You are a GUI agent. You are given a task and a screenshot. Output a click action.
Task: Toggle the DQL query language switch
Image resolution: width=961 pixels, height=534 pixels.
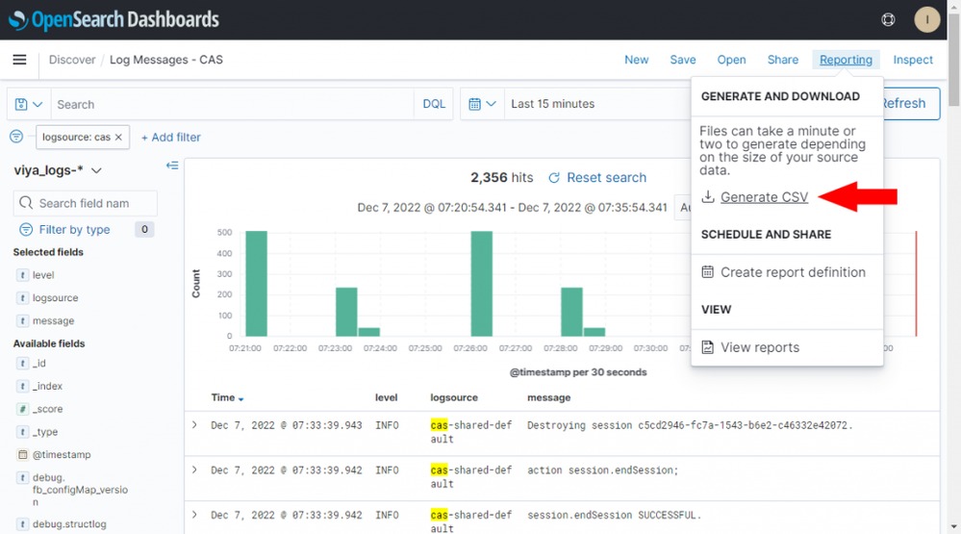click(x=434, y=104)
